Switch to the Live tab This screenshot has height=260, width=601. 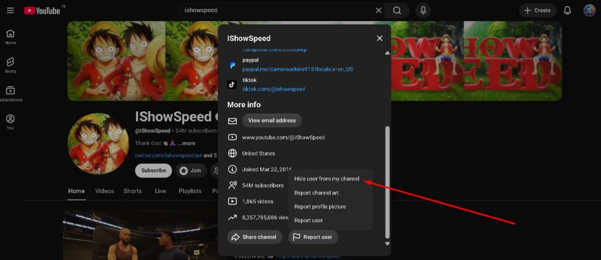[160, 191]
